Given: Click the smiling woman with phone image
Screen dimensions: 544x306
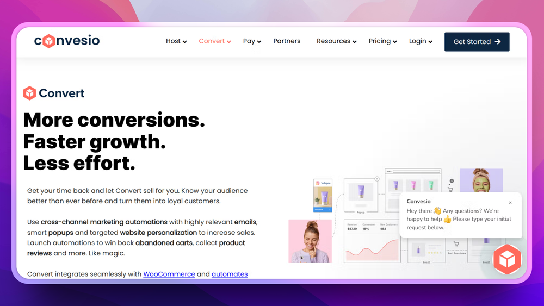Looking at the screenshot, I should 310,241.
